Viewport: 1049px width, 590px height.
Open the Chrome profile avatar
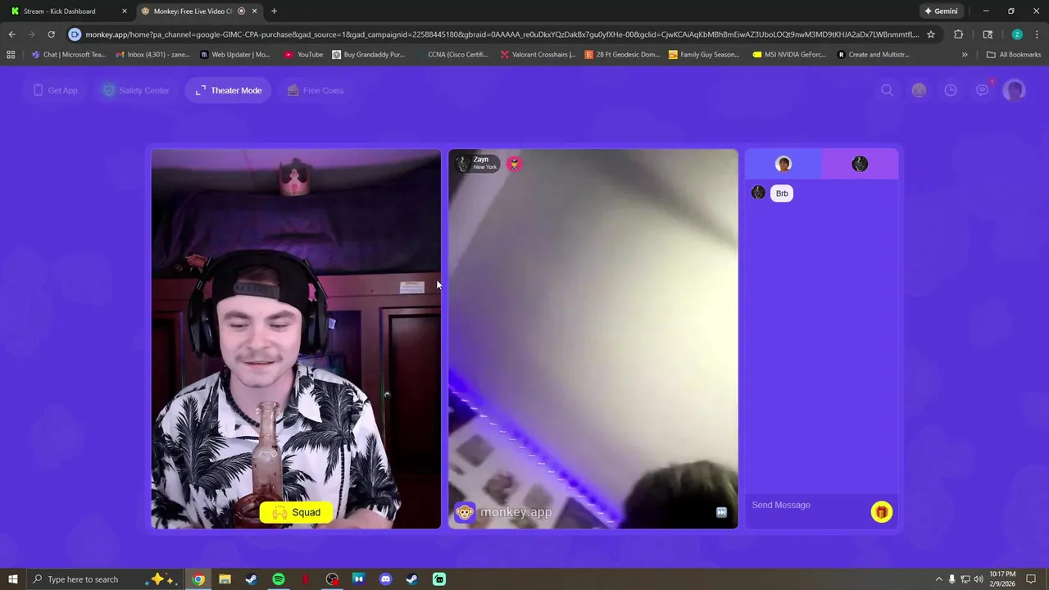pyautogui.click(x=1017, y=34)
